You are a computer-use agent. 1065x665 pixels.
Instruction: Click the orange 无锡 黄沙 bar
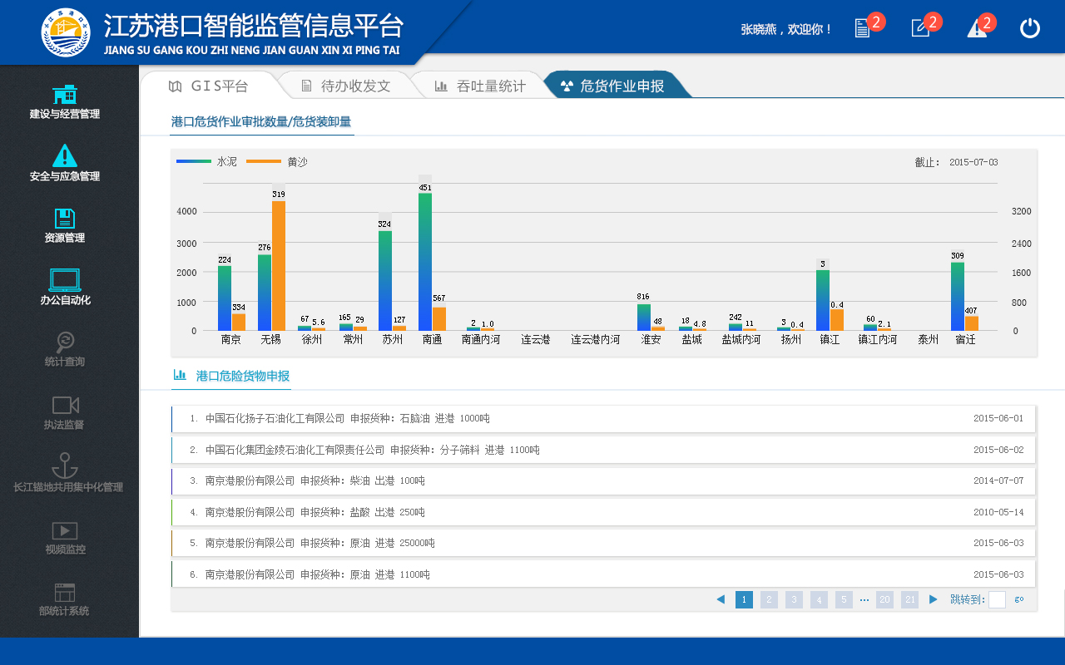pos(279,265)
